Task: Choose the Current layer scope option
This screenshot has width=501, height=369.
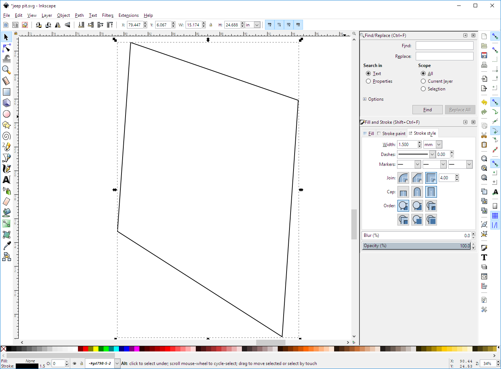Action: 423,81
